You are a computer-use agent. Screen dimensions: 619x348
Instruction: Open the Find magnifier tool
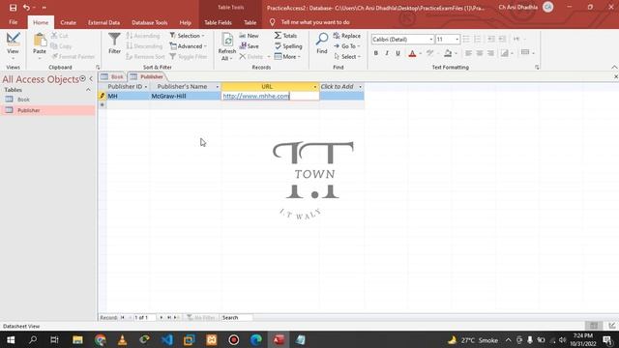tap(322, 43)
